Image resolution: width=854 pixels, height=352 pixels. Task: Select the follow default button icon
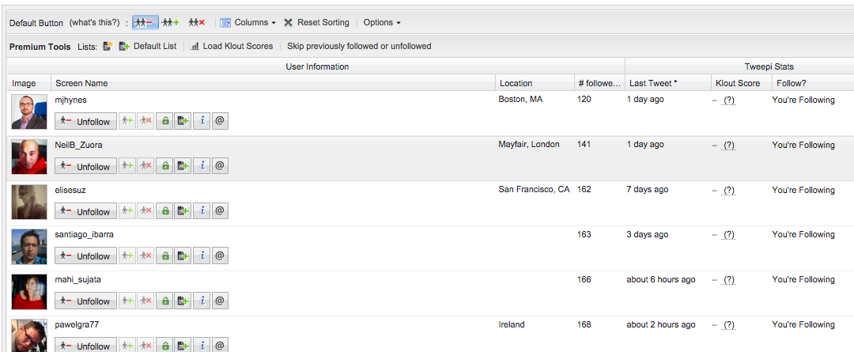pyautogui.click(x=171, y=23)
